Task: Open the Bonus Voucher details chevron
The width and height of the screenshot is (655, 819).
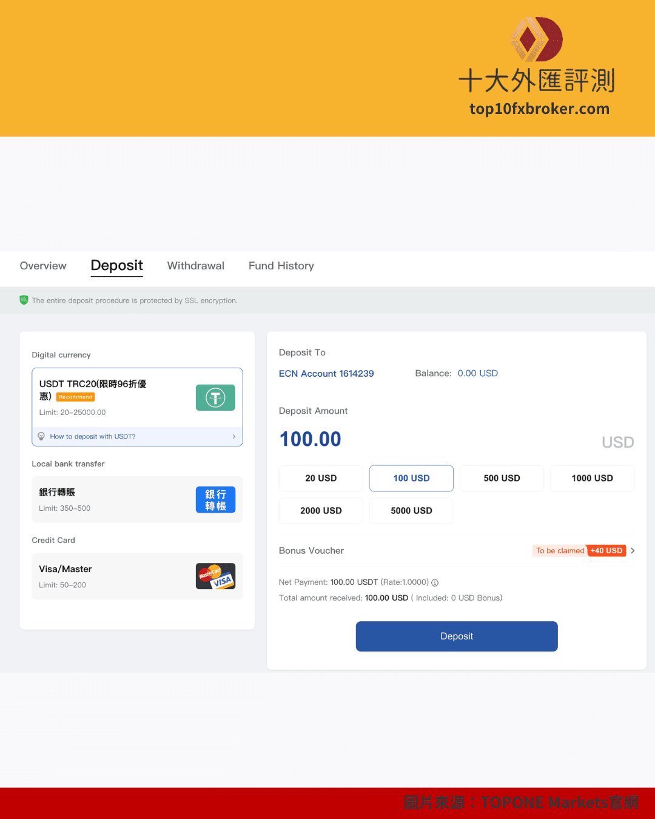Action: (633, 550)
